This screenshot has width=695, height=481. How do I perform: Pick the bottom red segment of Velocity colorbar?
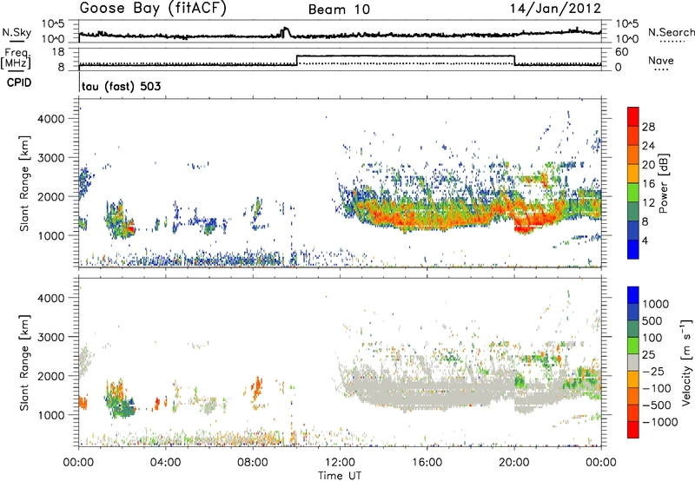click(x=633, y=430)
